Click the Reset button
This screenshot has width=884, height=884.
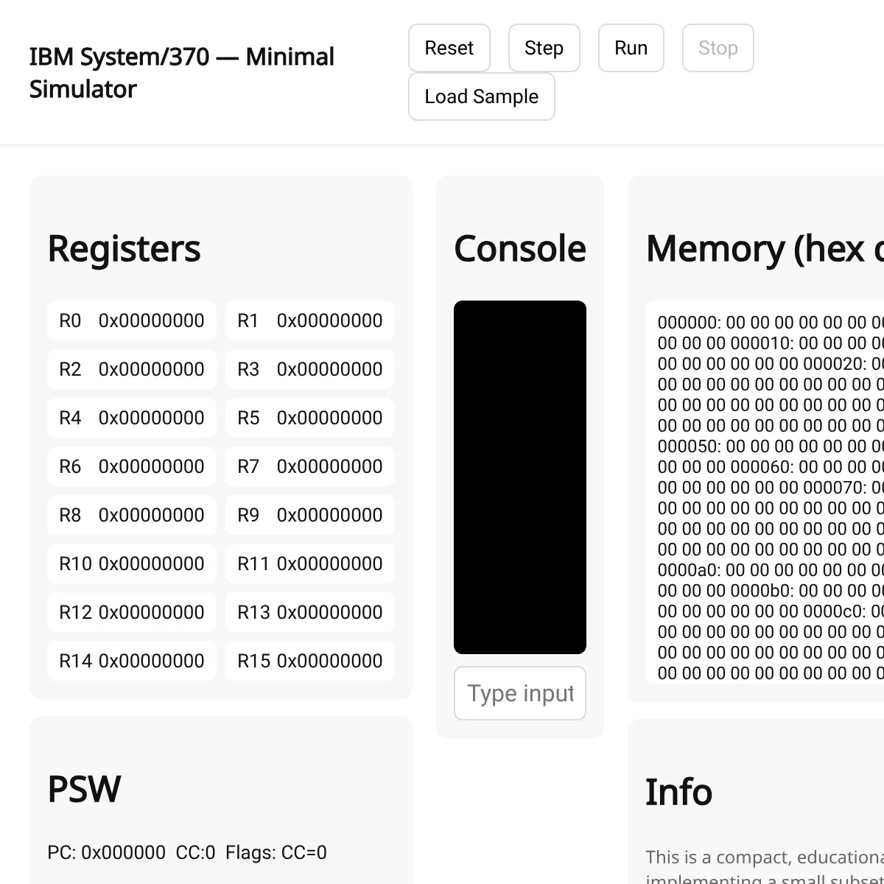(x=449, y=47)
